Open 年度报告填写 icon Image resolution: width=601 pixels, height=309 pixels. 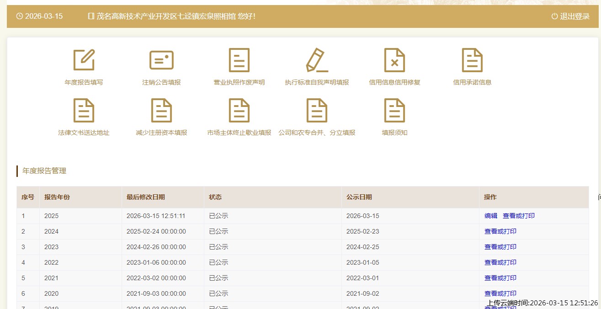[x=84, y=60]
